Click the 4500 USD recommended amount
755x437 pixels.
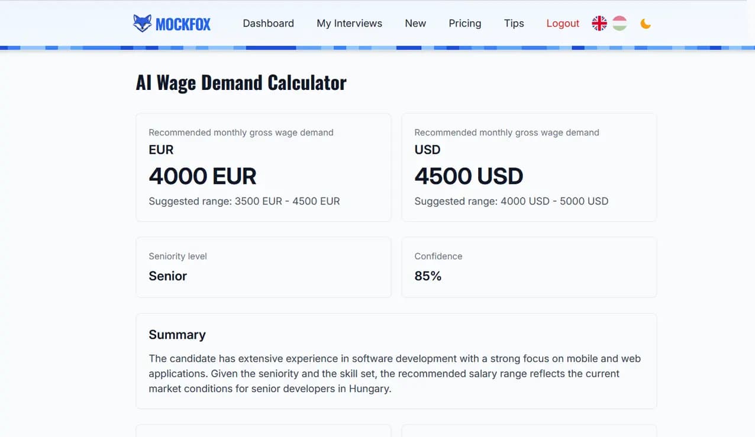[x=469, y=176]
